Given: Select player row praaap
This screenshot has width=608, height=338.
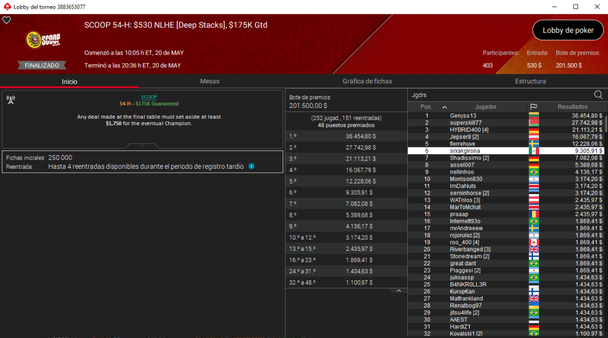Looking at the screenshot, I should tap(506, 214).
